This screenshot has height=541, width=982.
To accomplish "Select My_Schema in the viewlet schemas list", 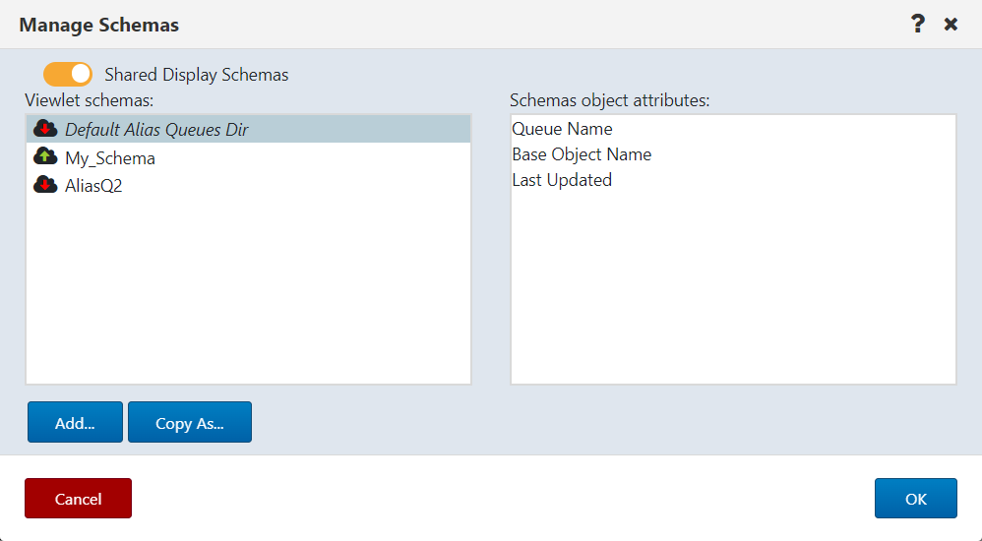I will click(249, 157).
